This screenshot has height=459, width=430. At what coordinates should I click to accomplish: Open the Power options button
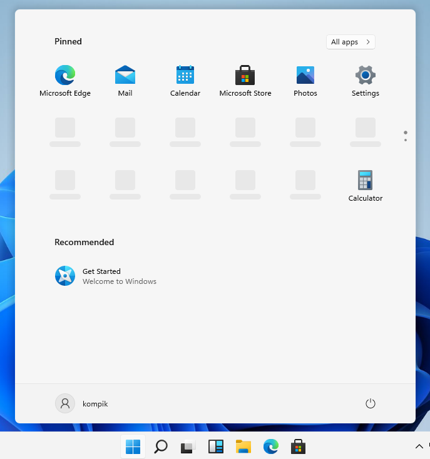tap(371, 403)
